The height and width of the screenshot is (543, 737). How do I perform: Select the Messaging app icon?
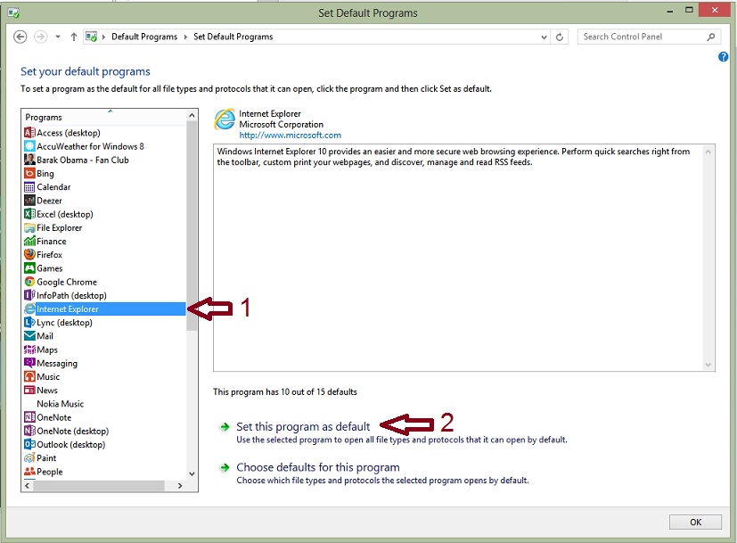pos(29,363)
